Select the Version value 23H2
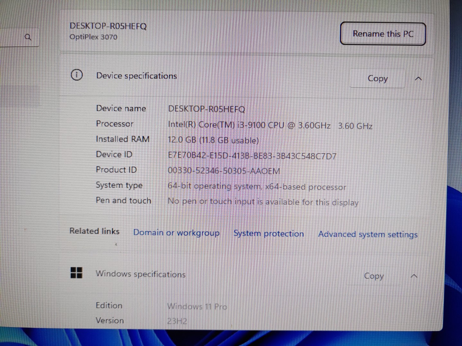This screenshot has width=462, height=346. (177, 321)
